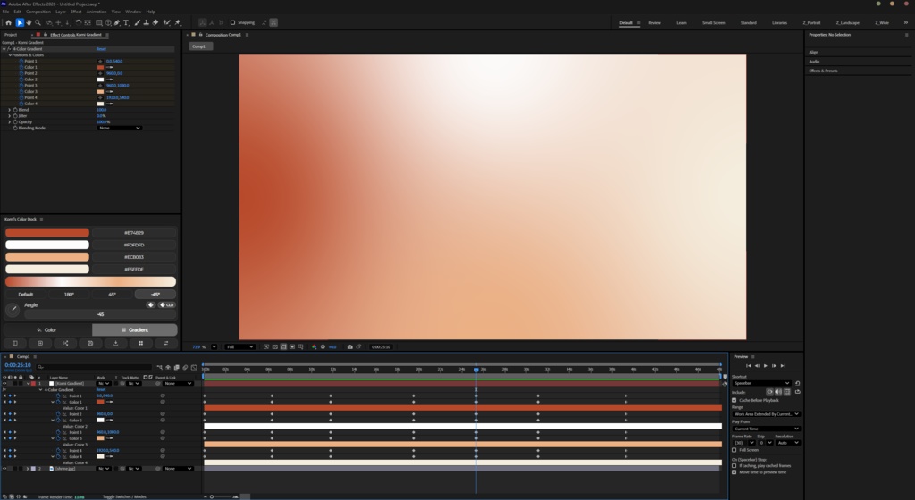Screen dimensions: 915x500
Task: Click the Preview play button
Action: [766, 366]
